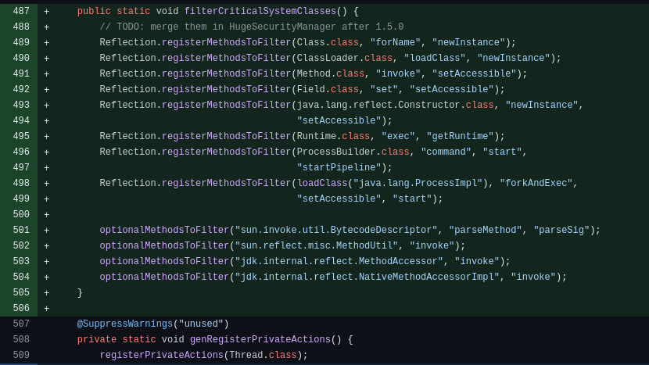
Task: Click the "loadClass" string literal
Action: pos(435,58)
